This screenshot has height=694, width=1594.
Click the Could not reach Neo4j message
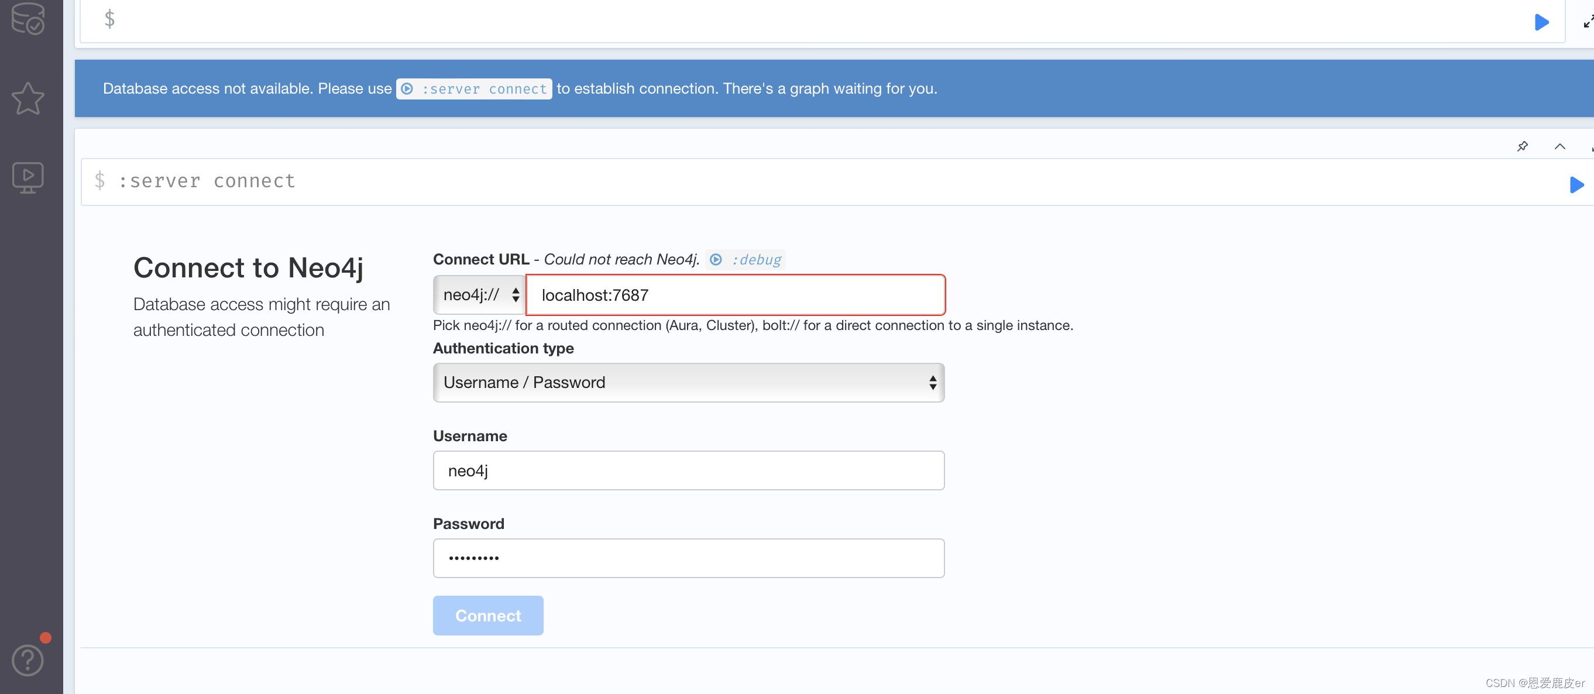click(x=621, y=260)
